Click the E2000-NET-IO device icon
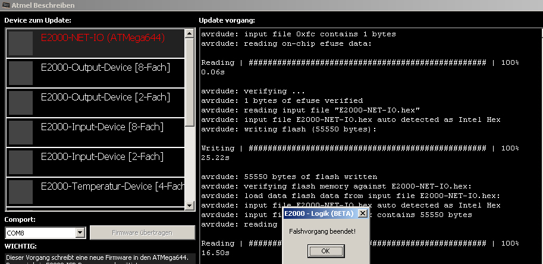The image size is (543, 264). click(21, 43)
